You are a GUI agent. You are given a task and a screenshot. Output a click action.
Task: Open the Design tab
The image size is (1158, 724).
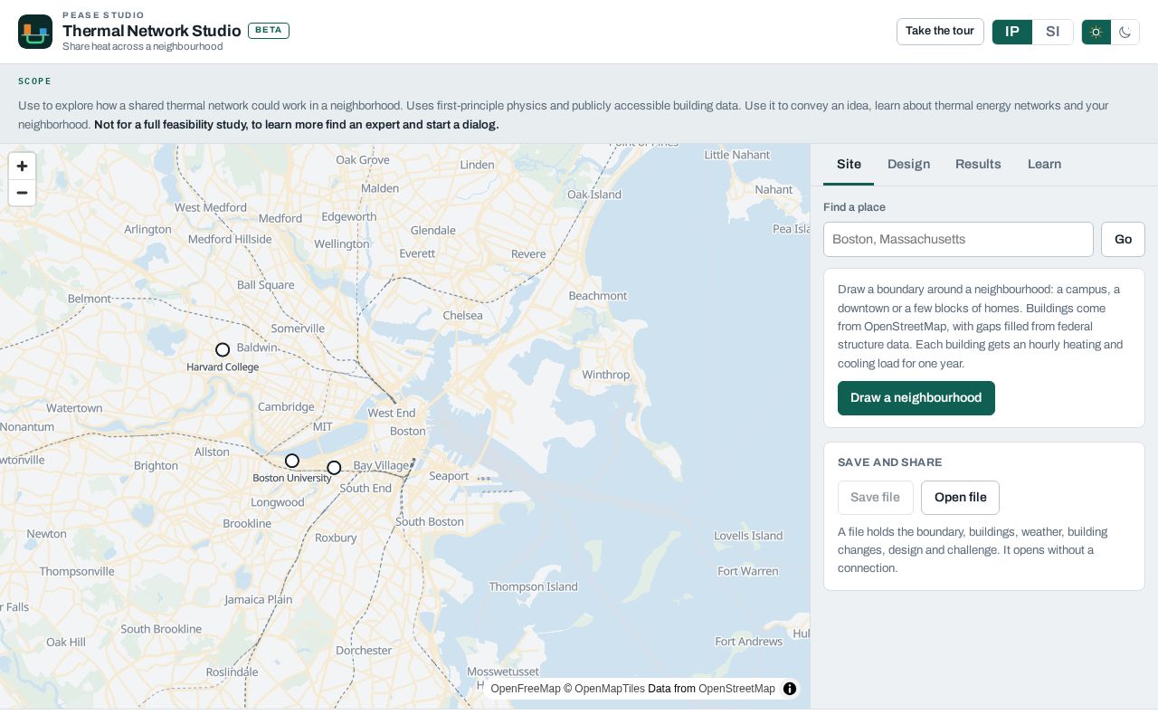(908, 164)
